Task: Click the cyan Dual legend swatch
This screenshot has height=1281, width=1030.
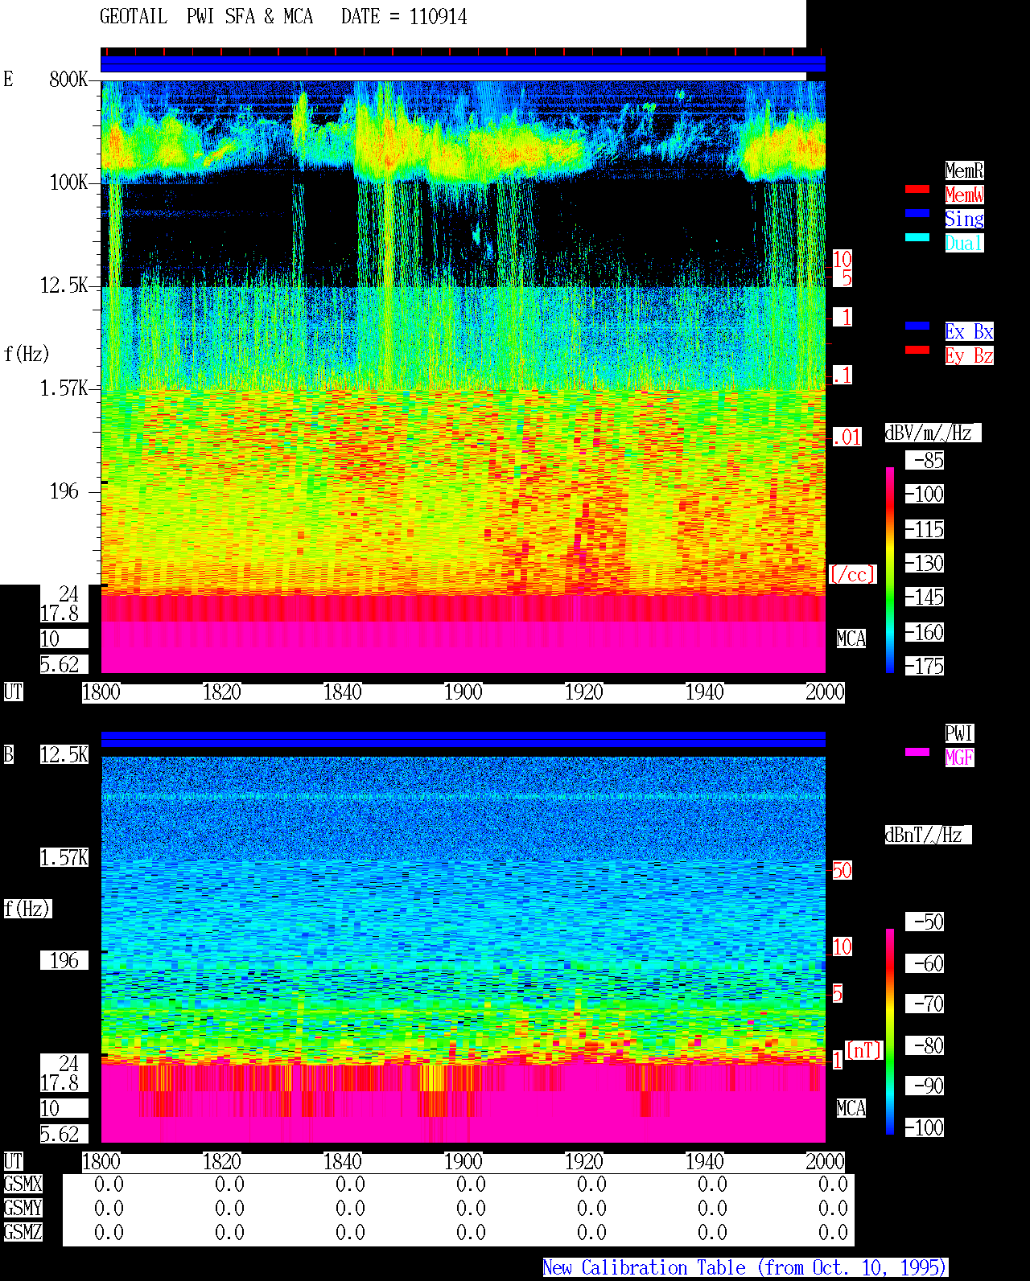Action: pos(917,237)
